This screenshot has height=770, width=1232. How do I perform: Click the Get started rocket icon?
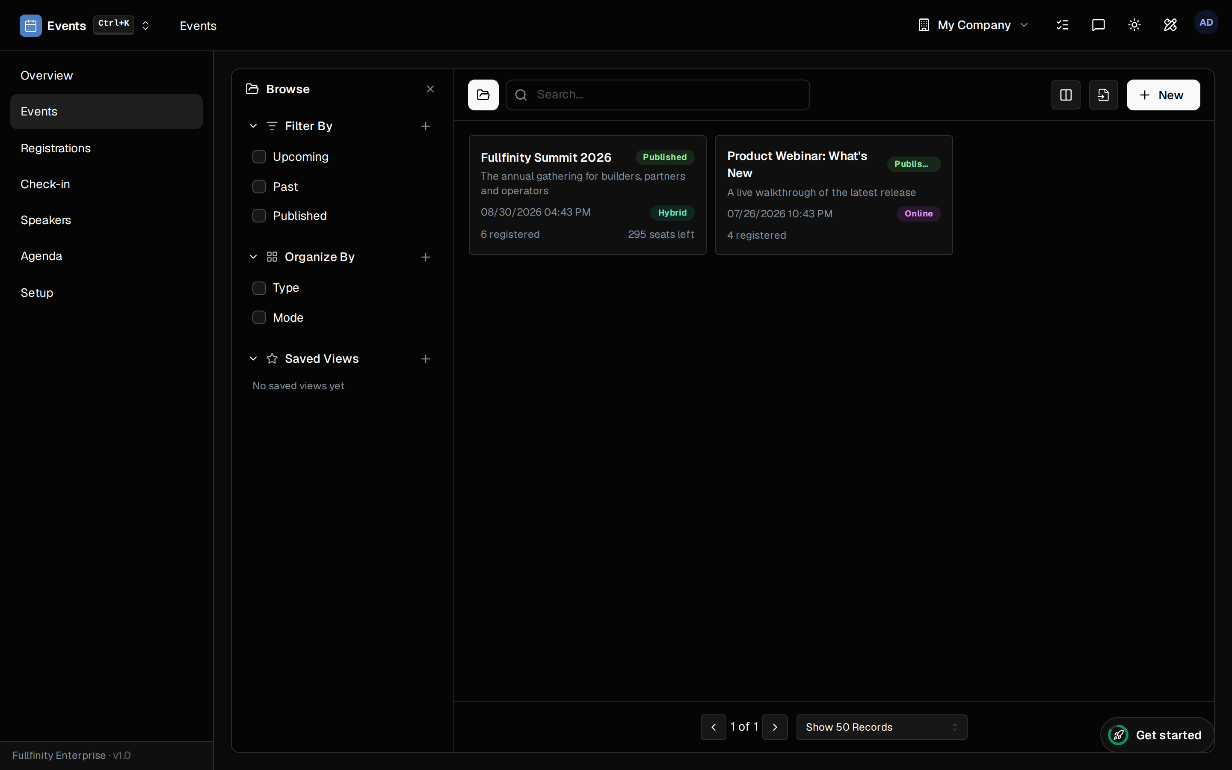point(1118,735)
